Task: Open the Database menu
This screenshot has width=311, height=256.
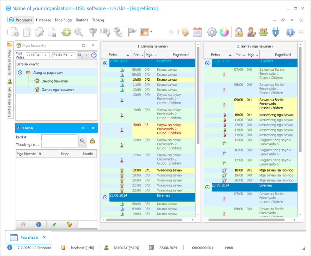Action: pos(43,20)
